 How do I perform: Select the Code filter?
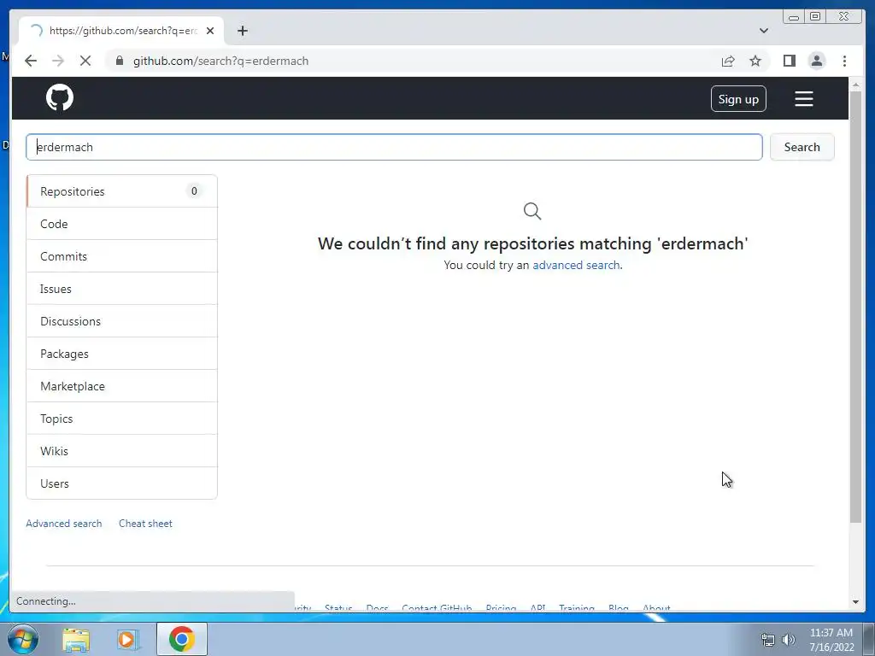click(x=121, y=224)
